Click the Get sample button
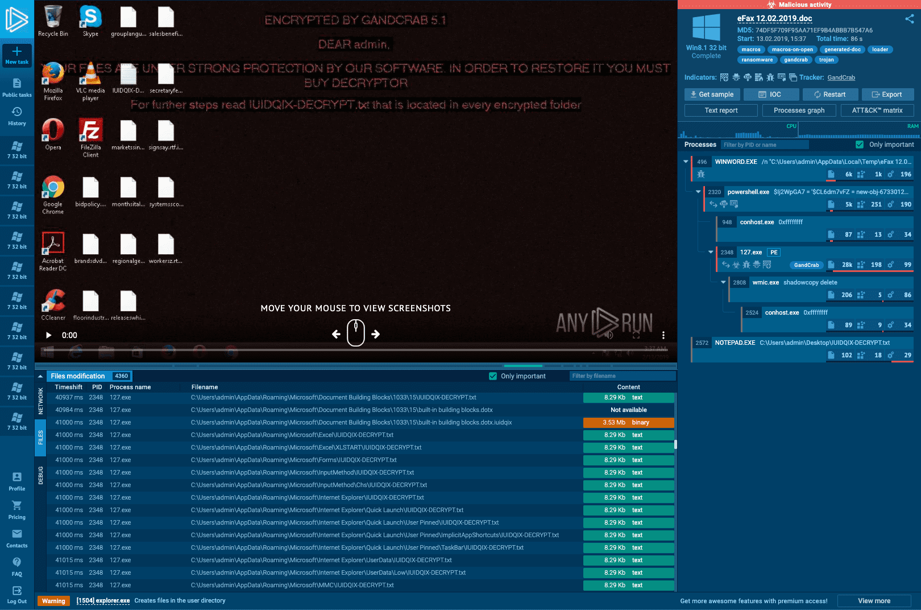 pyautogui.click(x=712, y=94)
